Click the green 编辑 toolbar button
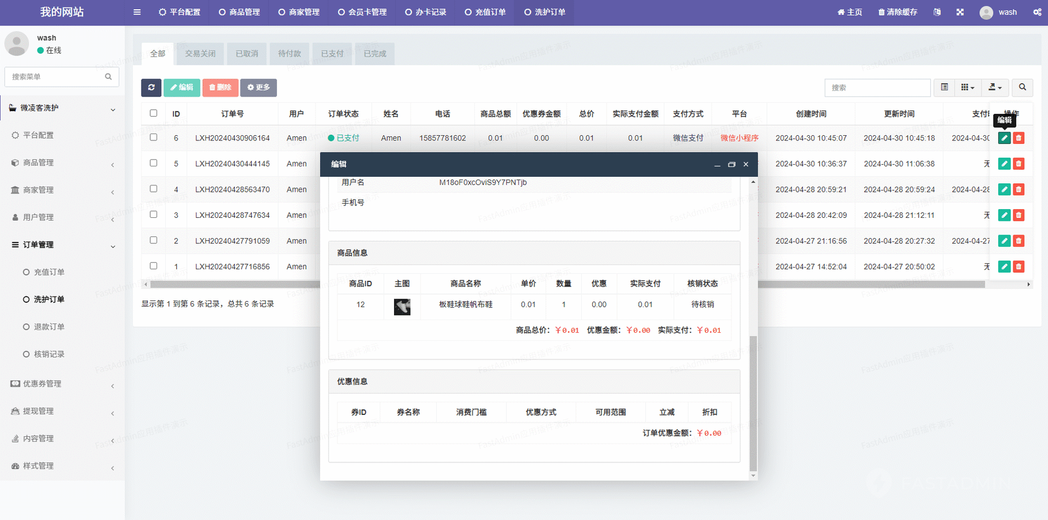Viewport: 1048px width, 520px height. (x=182, y=87)
